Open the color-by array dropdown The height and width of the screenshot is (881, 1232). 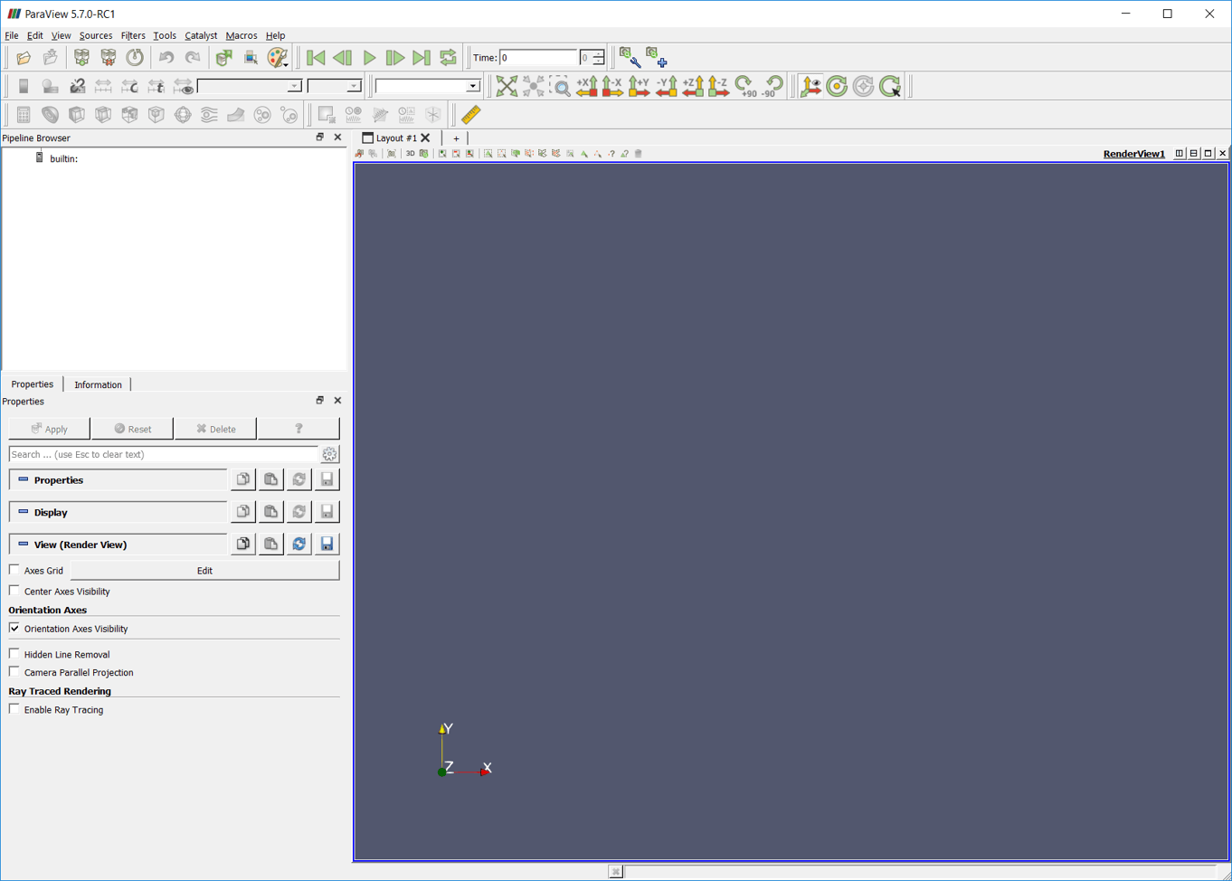[250, 86]
